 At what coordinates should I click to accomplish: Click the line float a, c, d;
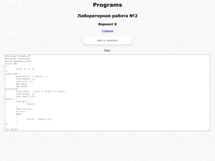point(25,69)
